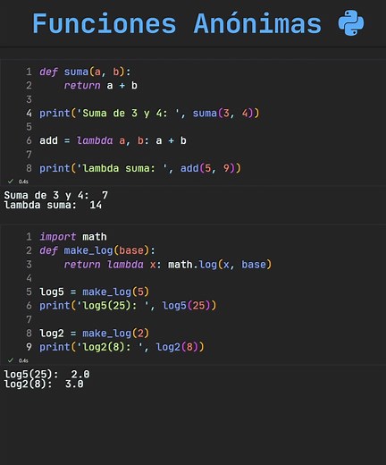Click the output line 'log2(8): 3.0'
Screen dimensions: 386x465
pyautogui.click(x=44, y=384)
